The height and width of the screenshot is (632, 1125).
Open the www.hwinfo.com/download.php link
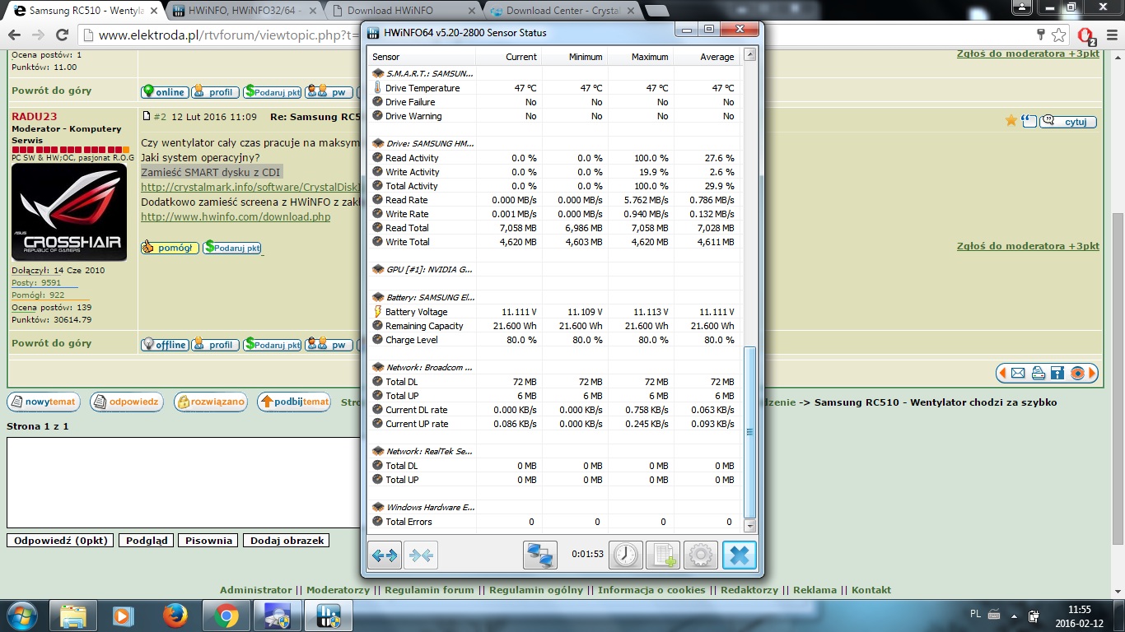pos(236,217)
